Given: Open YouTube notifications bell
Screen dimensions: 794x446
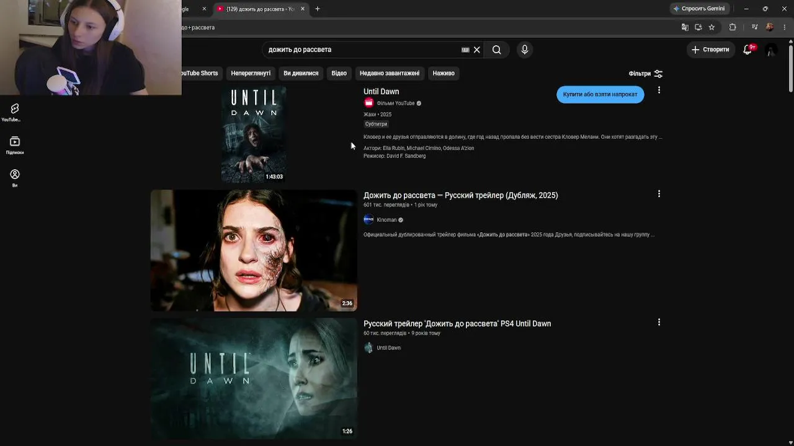Looking at the screenshot, I should pyautogui.click(x=747, y=50).
